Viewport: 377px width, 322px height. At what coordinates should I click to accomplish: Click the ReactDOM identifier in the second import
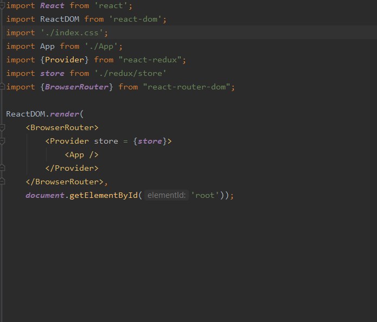pyautogui.click(x=60, y=19)
